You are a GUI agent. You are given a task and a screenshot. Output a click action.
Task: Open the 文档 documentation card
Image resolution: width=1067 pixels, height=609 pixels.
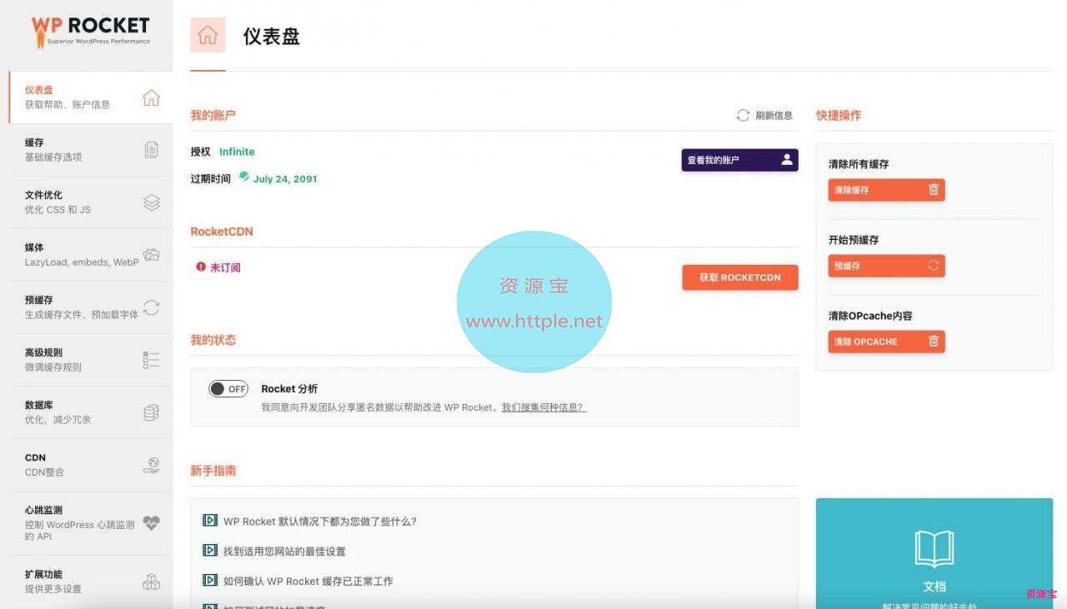934,554
